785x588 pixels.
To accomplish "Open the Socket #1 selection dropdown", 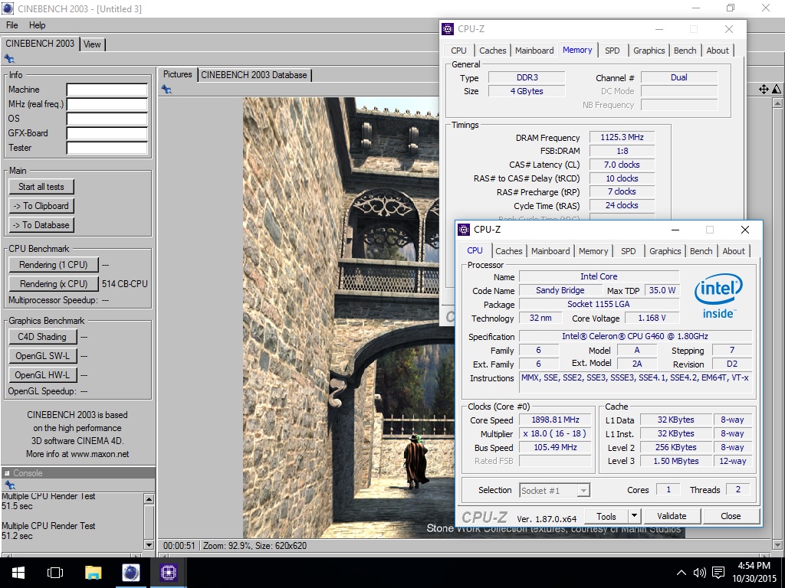I will pos(555,491).
